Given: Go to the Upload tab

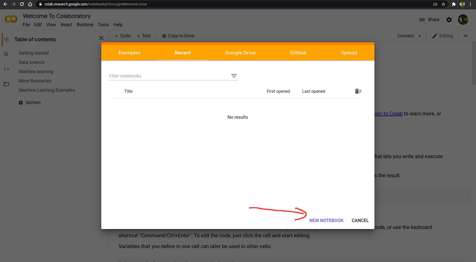Looking at the screenshot, I should tap(349, 53).
